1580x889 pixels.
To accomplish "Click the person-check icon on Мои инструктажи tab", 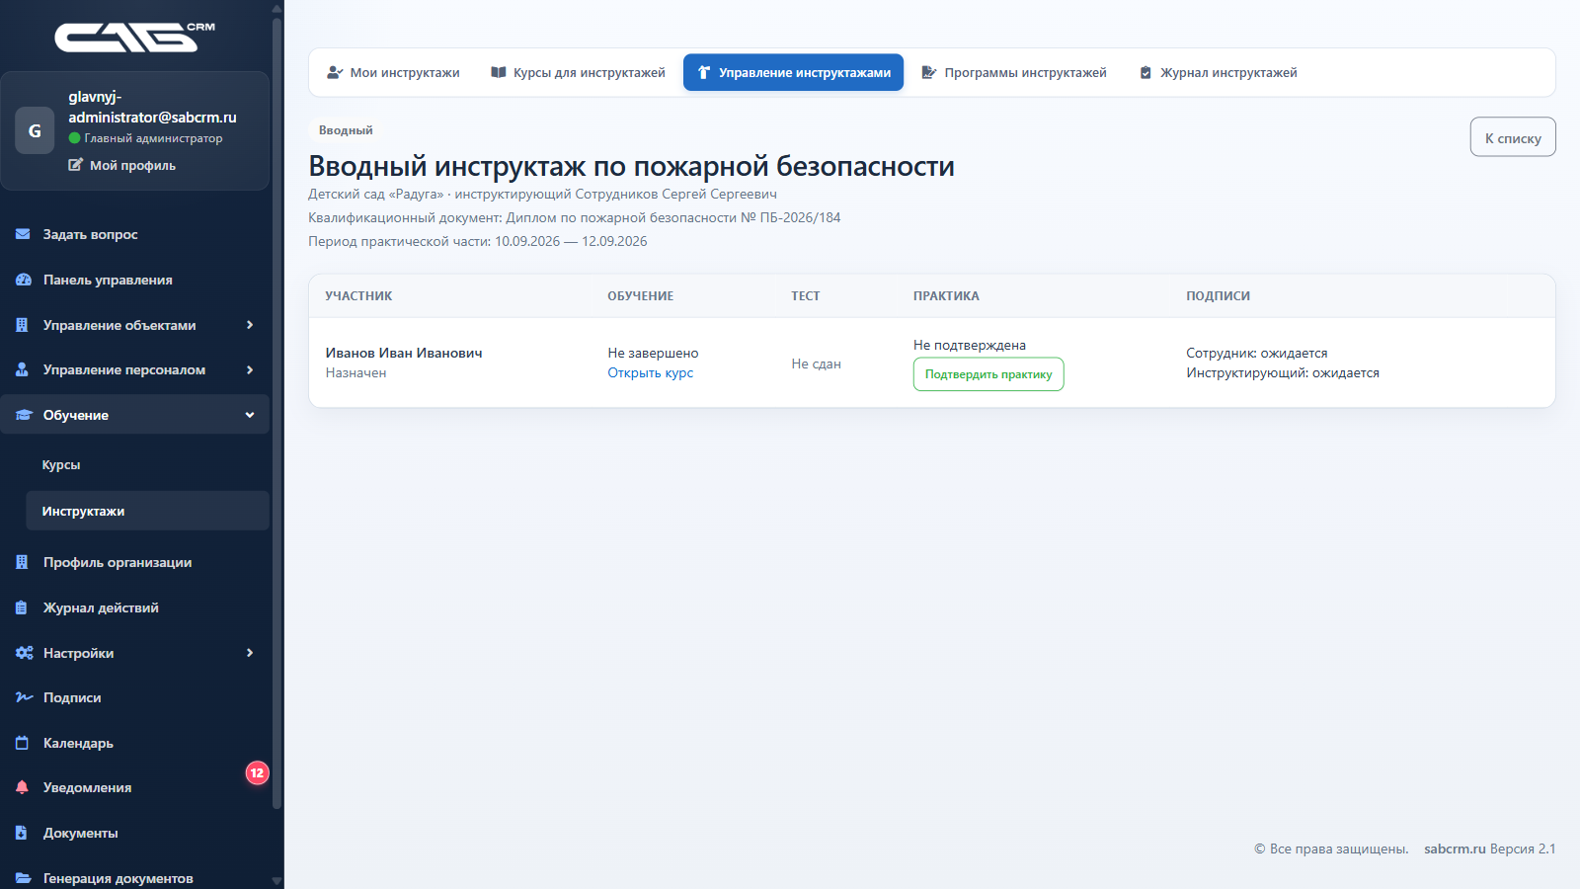I will (335, 72).
